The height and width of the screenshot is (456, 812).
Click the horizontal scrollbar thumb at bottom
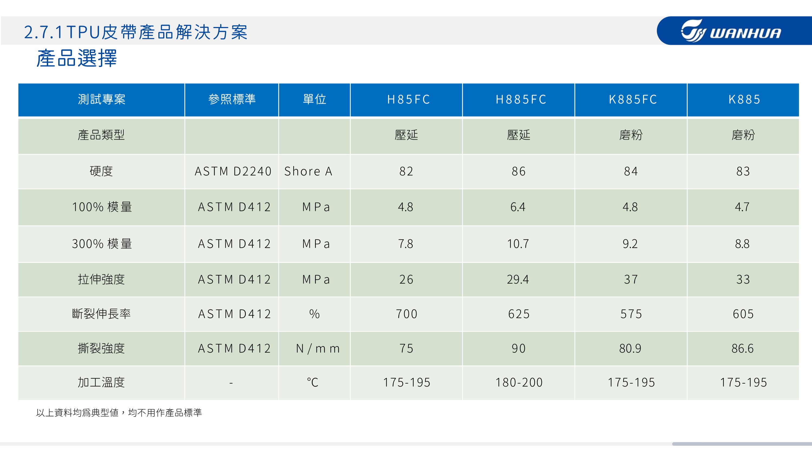[x=742, y=444]
